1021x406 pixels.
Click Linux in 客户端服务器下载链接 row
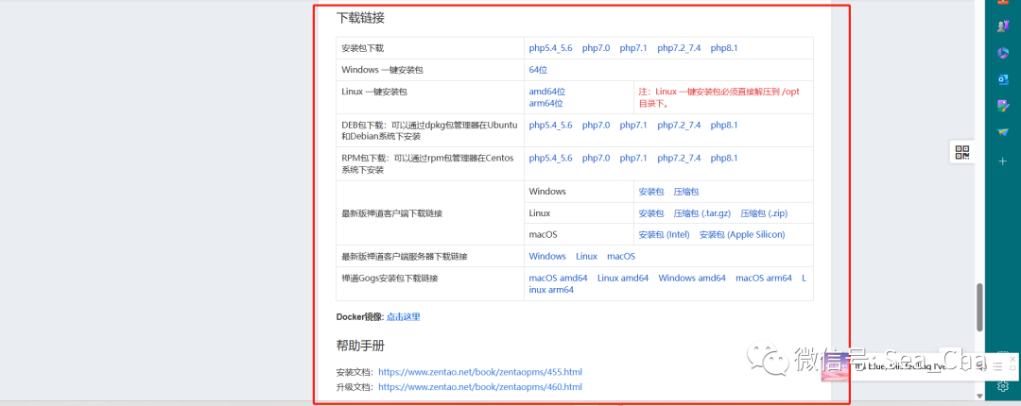tap(587, 257)
